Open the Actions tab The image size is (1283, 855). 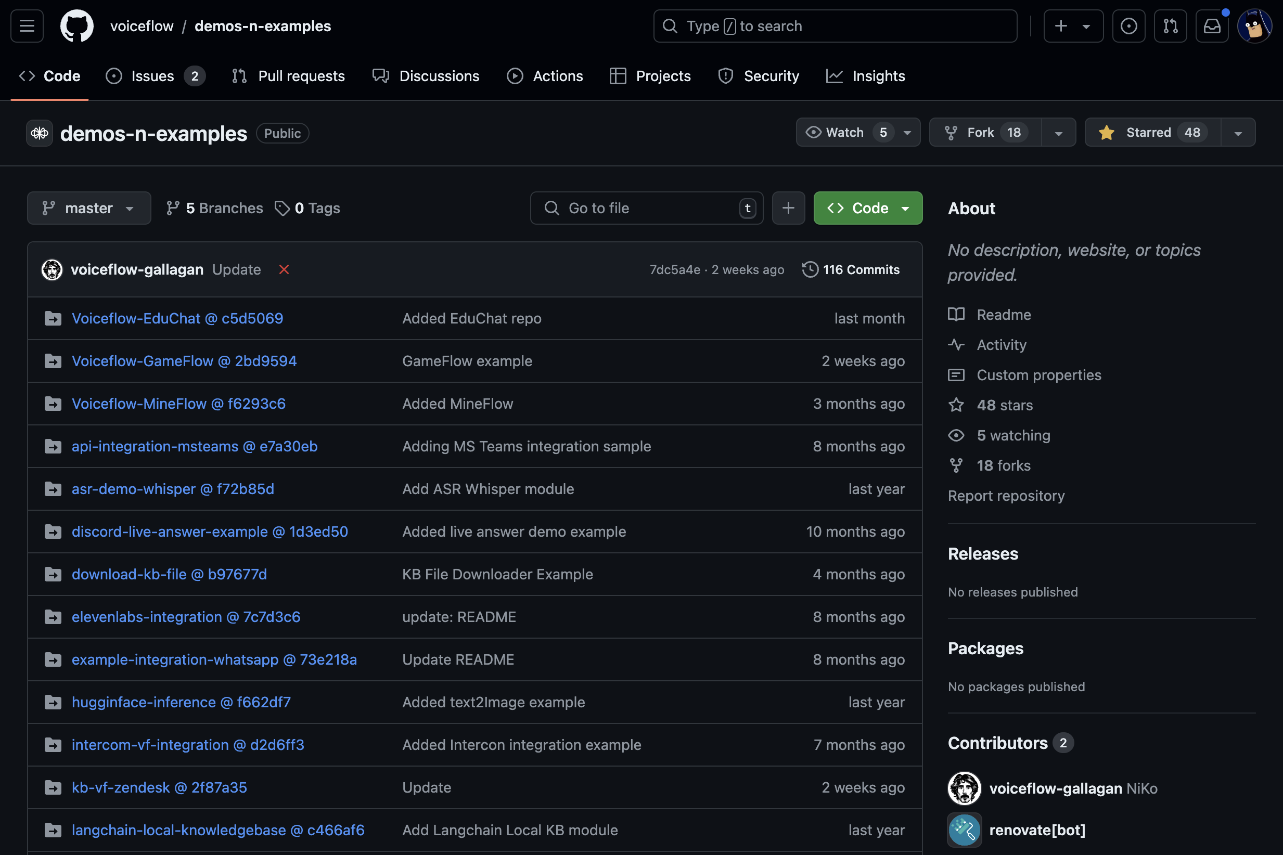(545, 76)
